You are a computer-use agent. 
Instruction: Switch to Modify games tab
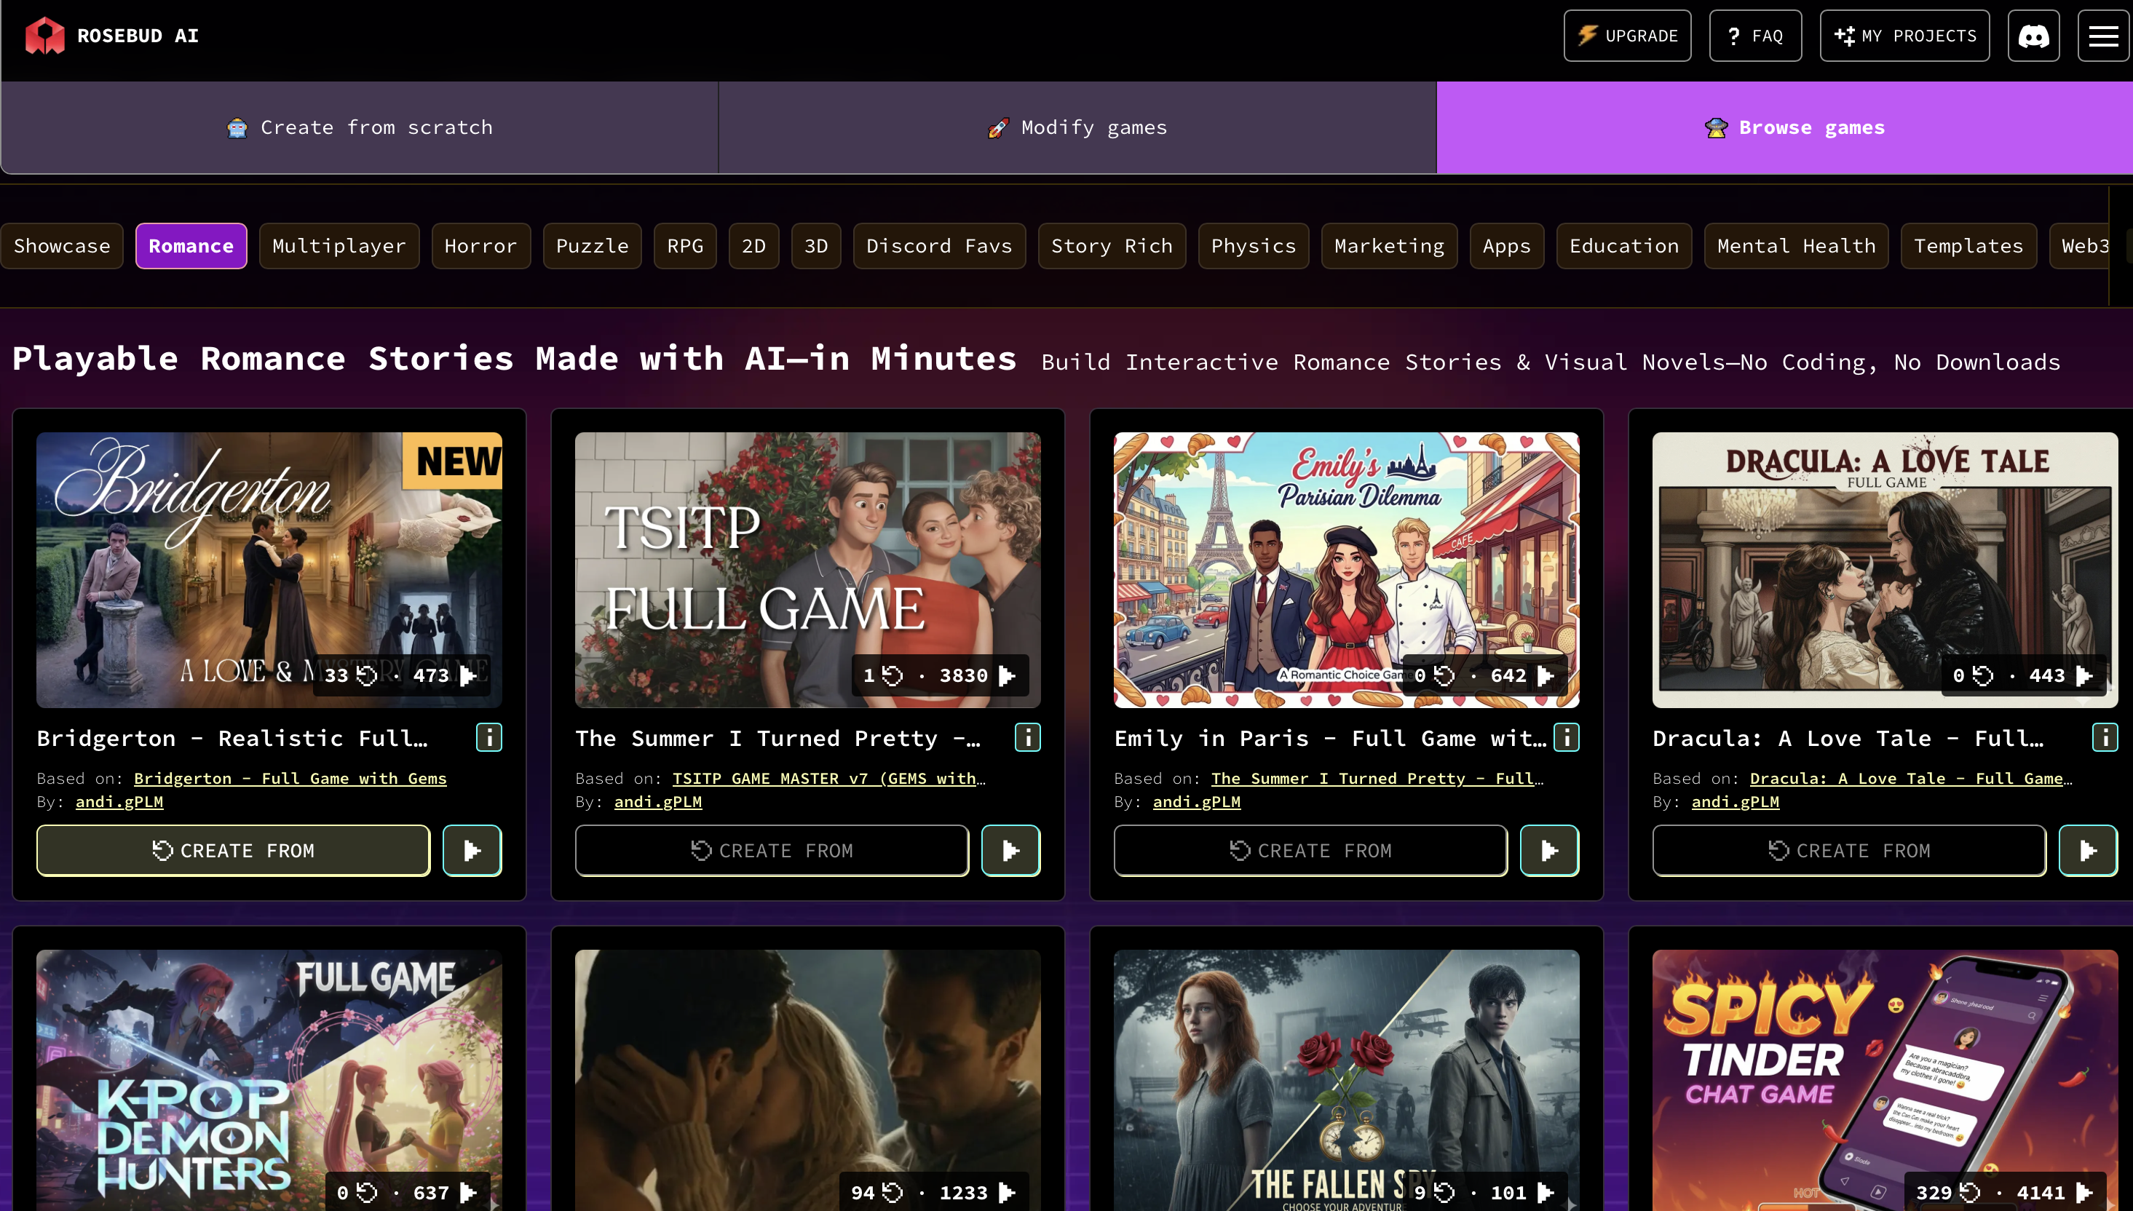(x=1077, y=127)
